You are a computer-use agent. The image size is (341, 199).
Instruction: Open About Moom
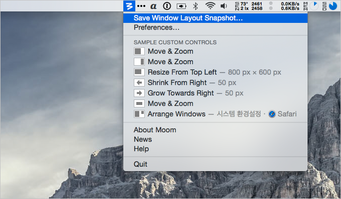click(x=215, y=130)
